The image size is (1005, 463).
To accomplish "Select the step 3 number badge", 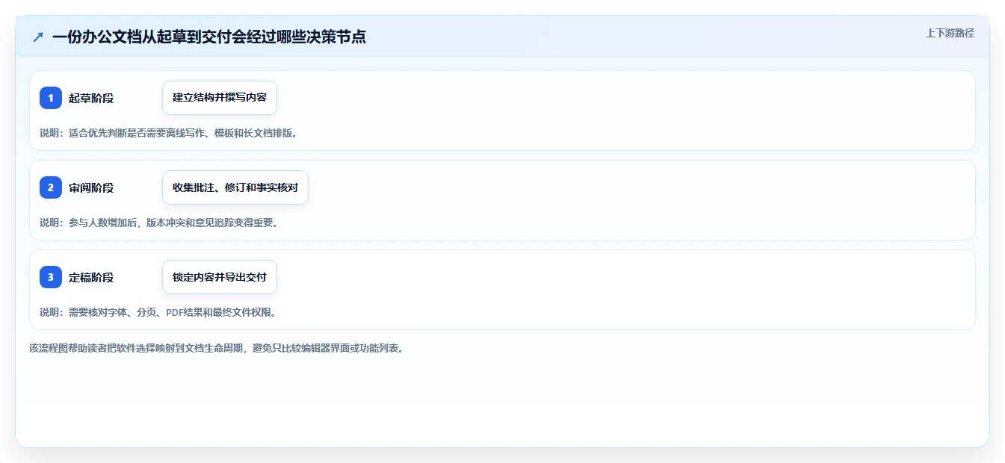I will pos(51,277).
